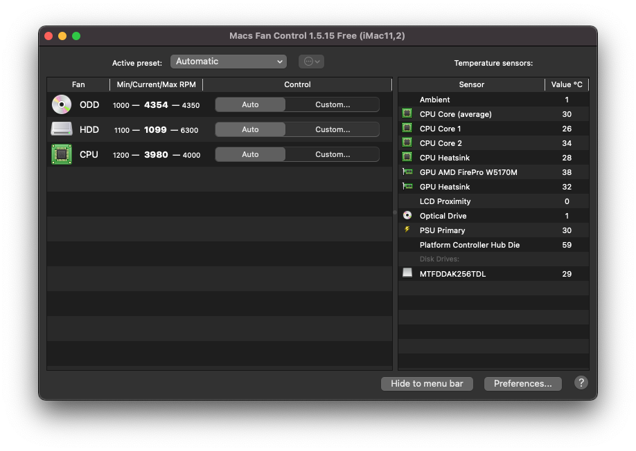The image size is (636, 451).
Task: Click the Value °C column header
Action: click(x=567, y=84)
